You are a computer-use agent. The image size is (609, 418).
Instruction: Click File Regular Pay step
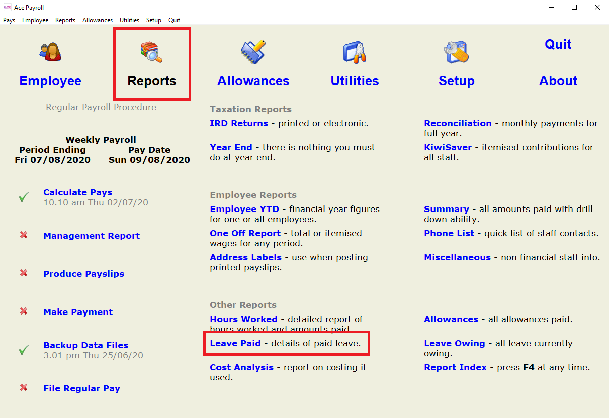82,388
